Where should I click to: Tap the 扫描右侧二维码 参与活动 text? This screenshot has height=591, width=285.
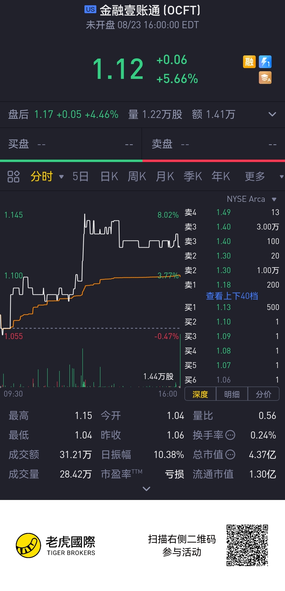click(182, 545)
